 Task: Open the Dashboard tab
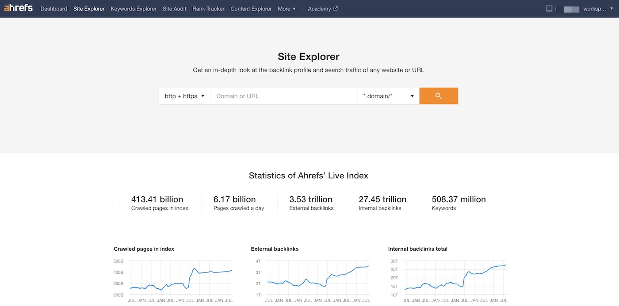click(x=54, y=8)
